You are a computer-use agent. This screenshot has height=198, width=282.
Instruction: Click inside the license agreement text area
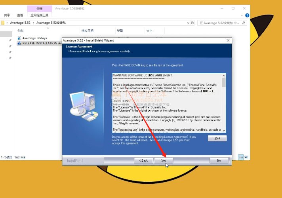167,103
